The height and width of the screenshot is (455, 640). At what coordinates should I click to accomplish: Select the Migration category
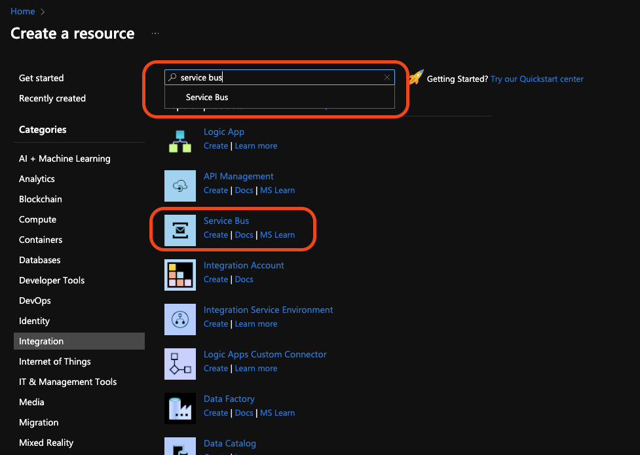(39, 422)
